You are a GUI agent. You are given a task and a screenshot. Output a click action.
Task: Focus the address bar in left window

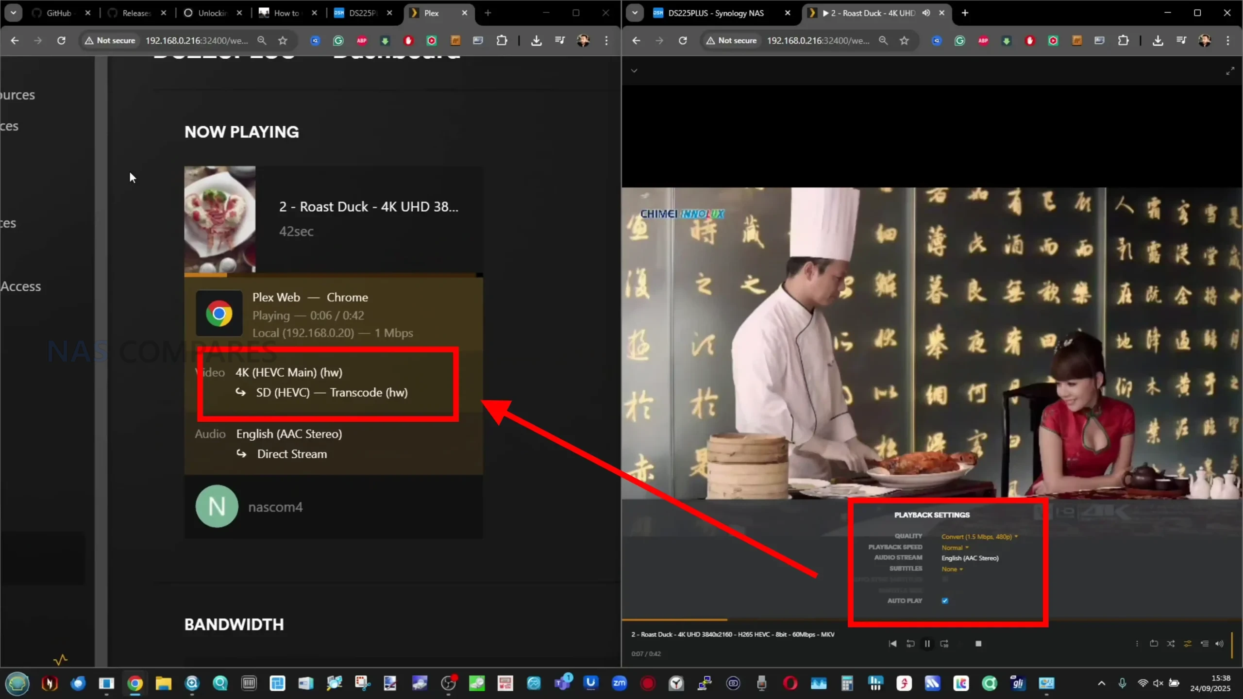pyautogui.click(x=197, y=40)
